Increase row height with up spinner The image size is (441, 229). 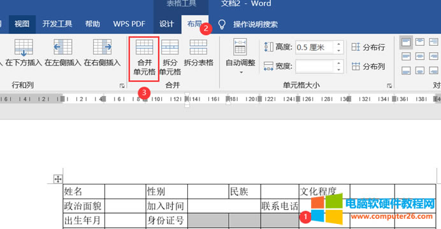click(x=338, y=44)
